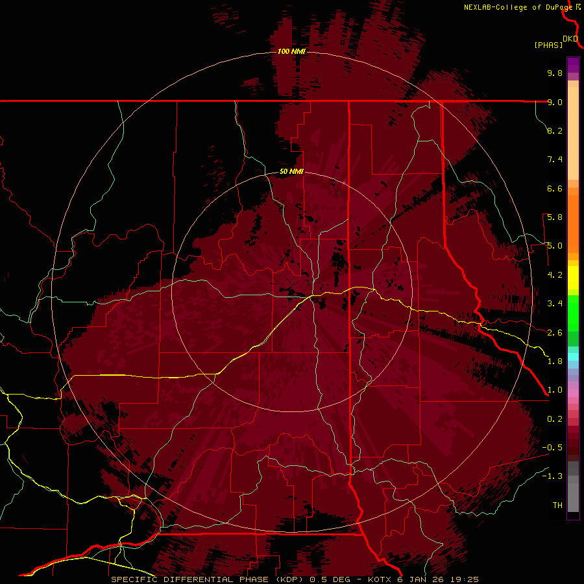
Task: Click the yellow color scale segment
Action: 573,278
